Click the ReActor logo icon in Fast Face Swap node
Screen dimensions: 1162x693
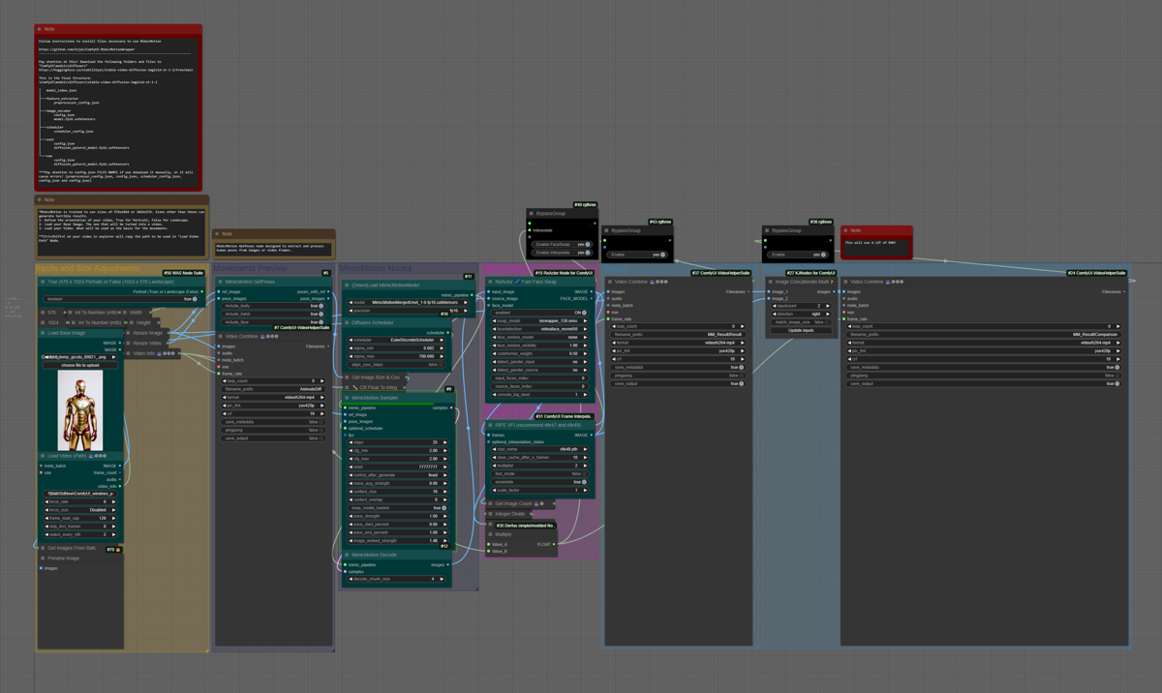[516, 282]
